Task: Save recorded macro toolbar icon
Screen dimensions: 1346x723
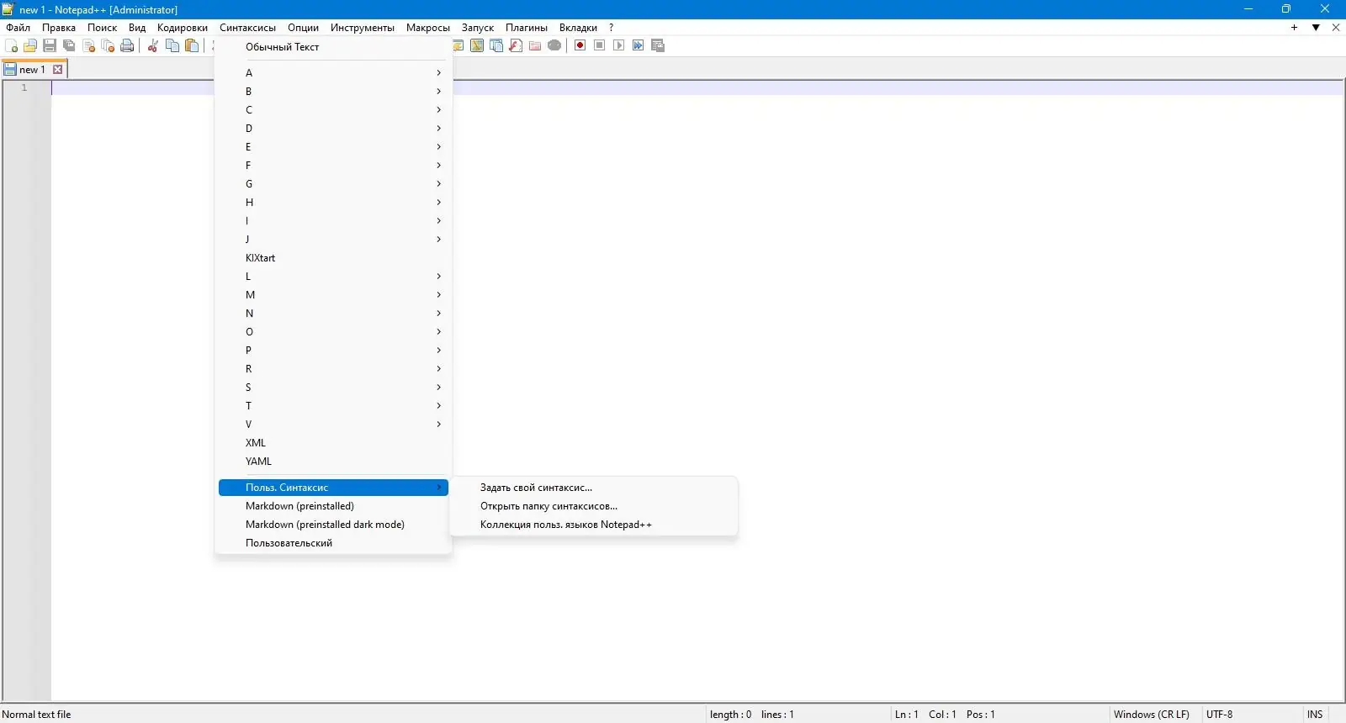Action: (x=658, y=45)
